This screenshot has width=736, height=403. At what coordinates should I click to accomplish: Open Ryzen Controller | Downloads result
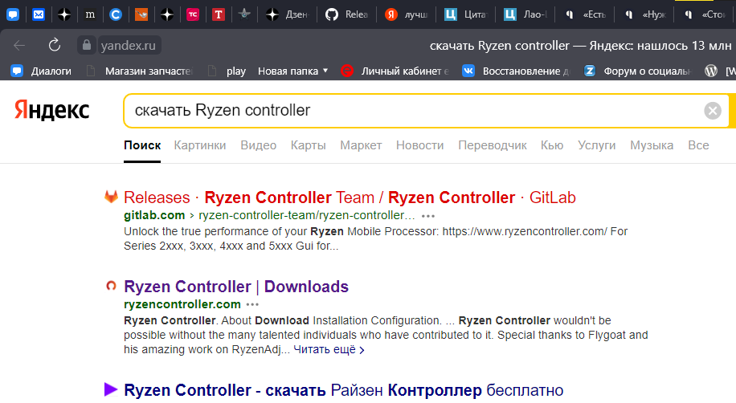click(x=236, y=287)
